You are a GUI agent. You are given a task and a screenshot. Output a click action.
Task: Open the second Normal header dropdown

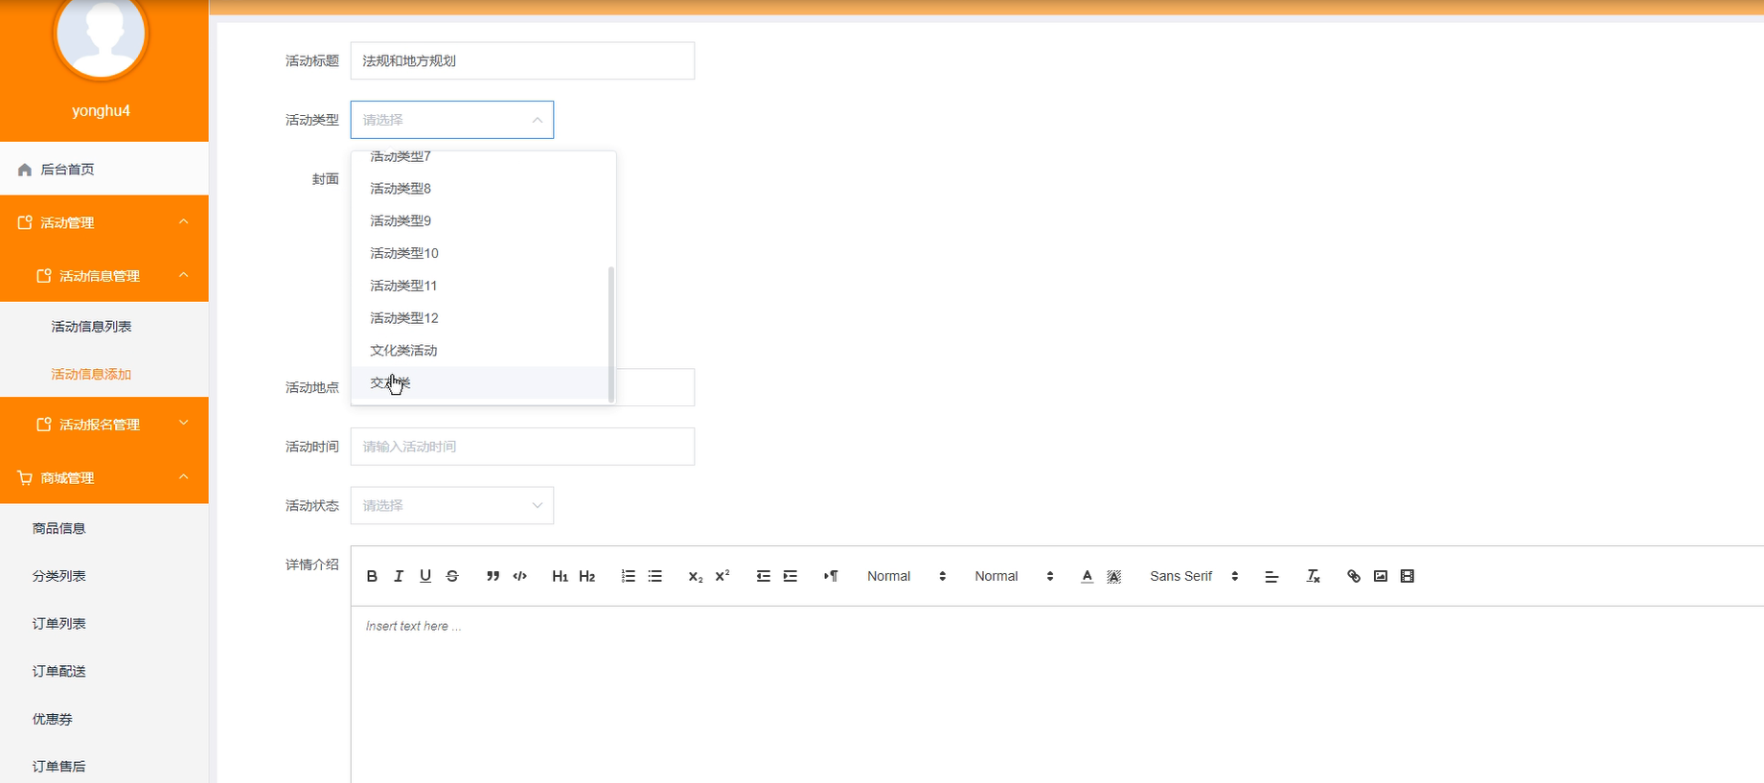1014,576
